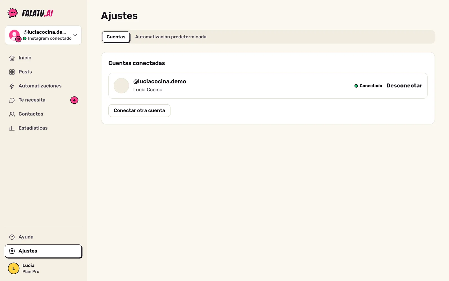Click the yellow L user avatar
Screen dimensions: 449x281
(x=13, y=268)
